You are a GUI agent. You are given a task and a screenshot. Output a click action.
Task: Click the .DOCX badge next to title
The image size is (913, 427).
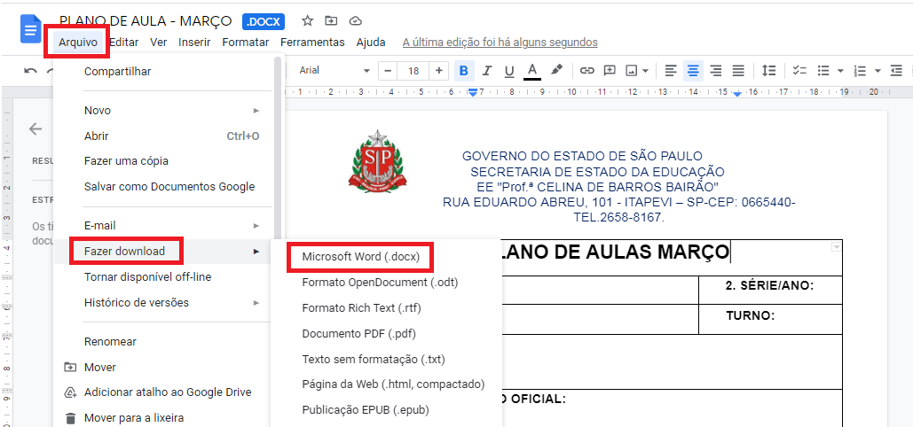(264, 22)
